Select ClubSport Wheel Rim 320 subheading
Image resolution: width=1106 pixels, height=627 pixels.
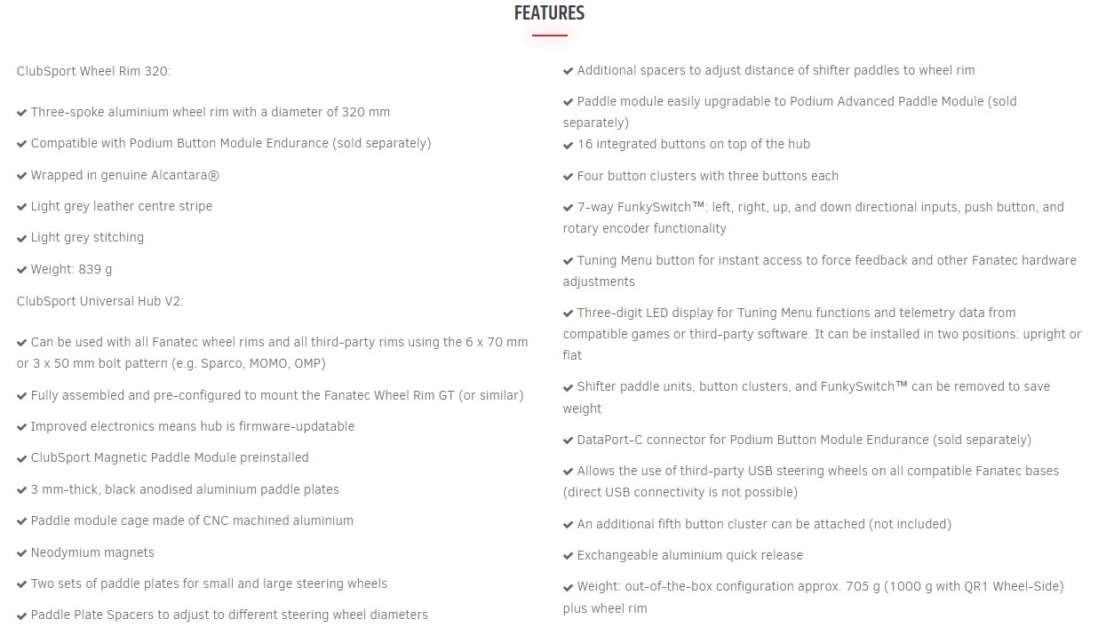[93, 71]
